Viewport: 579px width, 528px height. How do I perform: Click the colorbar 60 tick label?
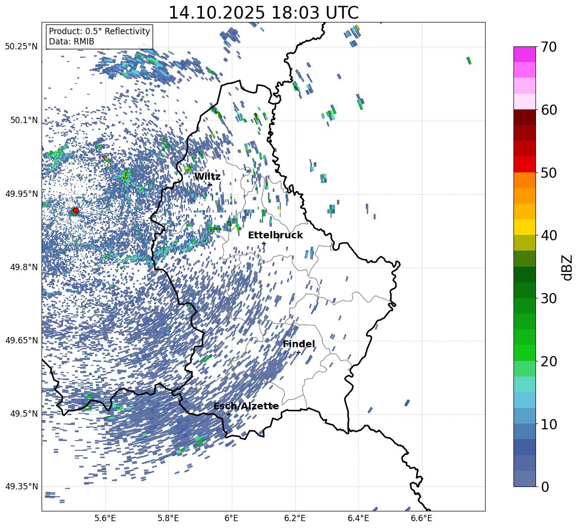click(x=549, y=110)
